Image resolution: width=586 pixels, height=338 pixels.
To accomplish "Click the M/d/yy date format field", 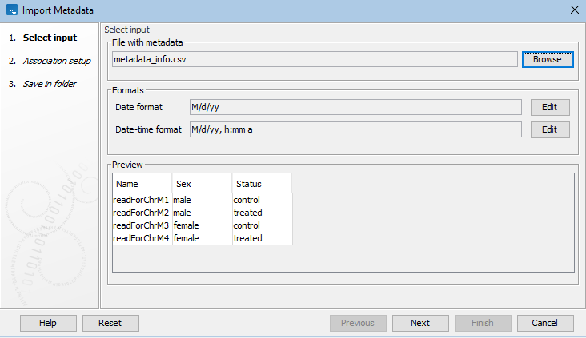I will pyautogui.click(x=355, y=107).
